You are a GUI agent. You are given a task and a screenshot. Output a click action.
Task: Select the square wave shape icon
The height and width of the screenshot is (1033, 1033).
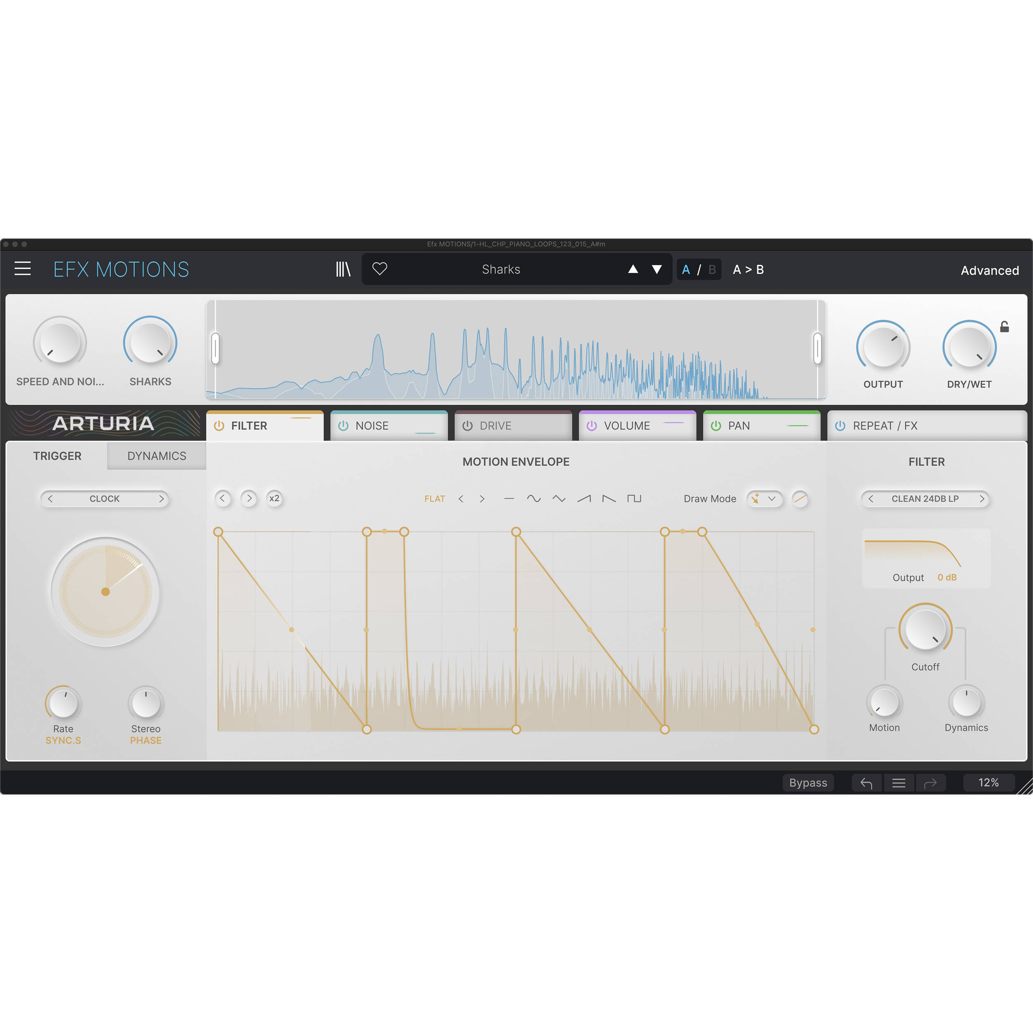634,498
